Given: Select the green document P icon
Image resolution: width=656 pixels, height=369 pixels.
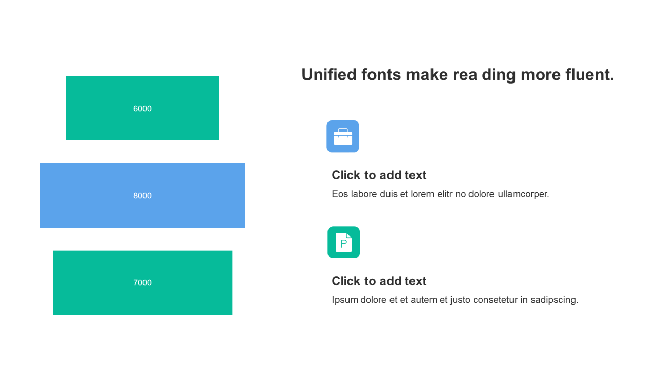Looking at the screenshot, I should [x=343, y=242].
